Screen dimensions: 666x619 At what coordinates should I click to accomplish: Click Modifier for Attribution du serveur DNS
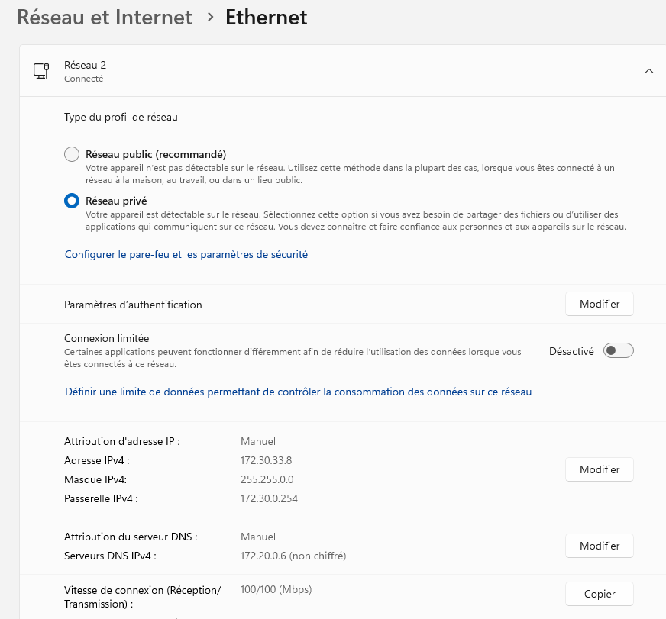pyautogui.click(x=599, y=546)
